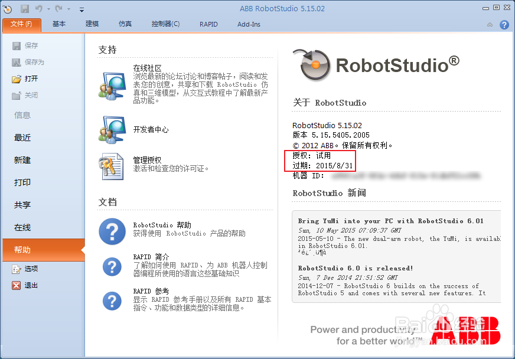Click the RAPID 参考 question mark icon
Screen dimensions: 515x359
(112, 301)
